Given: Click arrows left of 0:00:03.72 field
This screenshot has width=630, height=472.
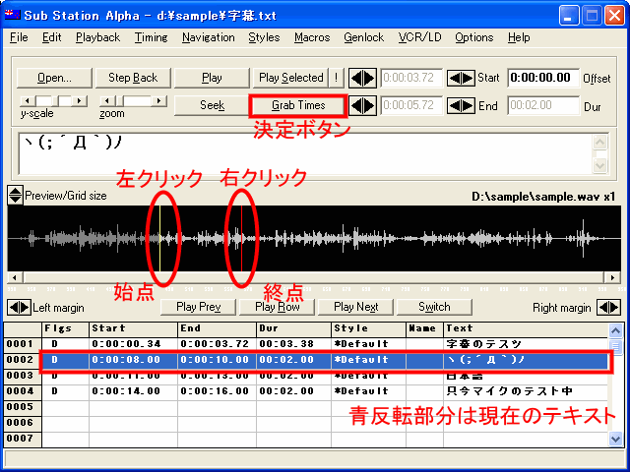Looking at the screenshot, I should point(363,78).
